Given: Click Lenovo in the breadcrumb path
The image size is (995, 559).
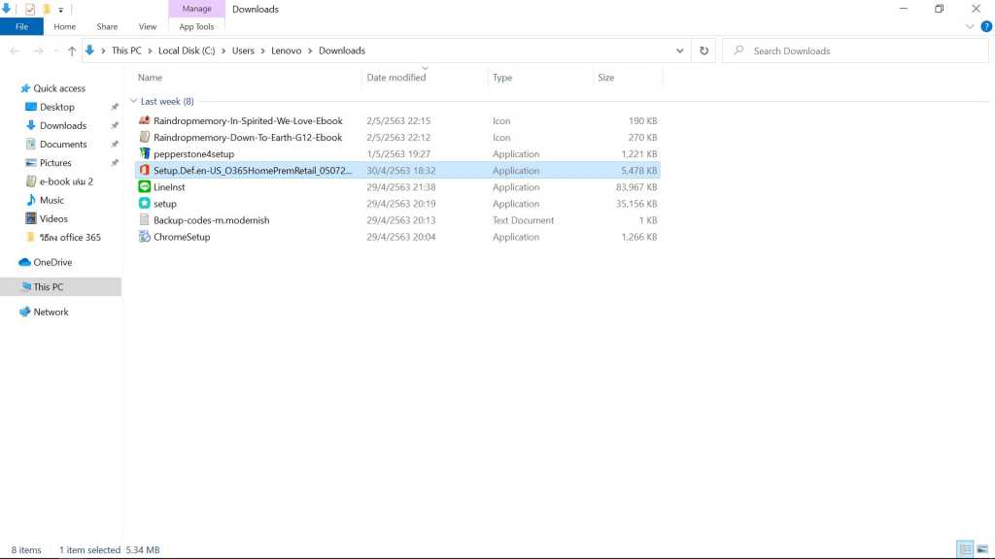Looking at the screenshot, I should pyautogui.click(x=287, y=50).
